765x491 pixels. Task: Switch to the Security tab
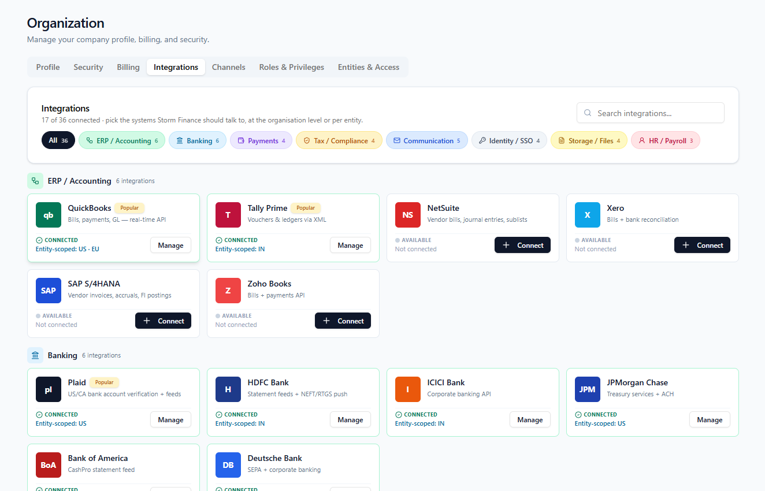[x=88, y=67]
